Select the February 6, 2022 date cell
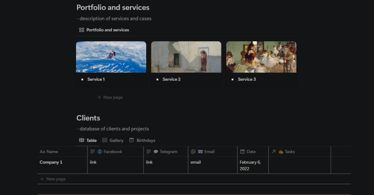 tap(250, 165)
